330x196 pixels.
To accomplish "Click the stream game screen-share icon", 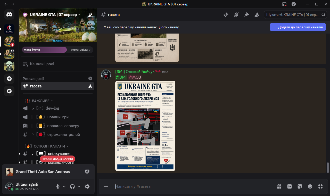I will tap(87, 172).
